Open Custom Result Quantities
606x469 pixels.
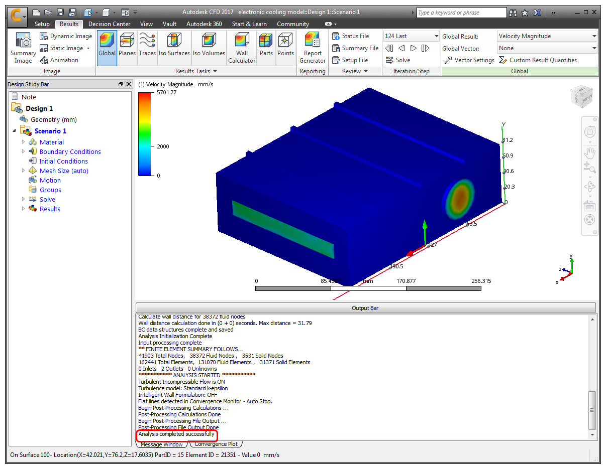pos(538,60)
